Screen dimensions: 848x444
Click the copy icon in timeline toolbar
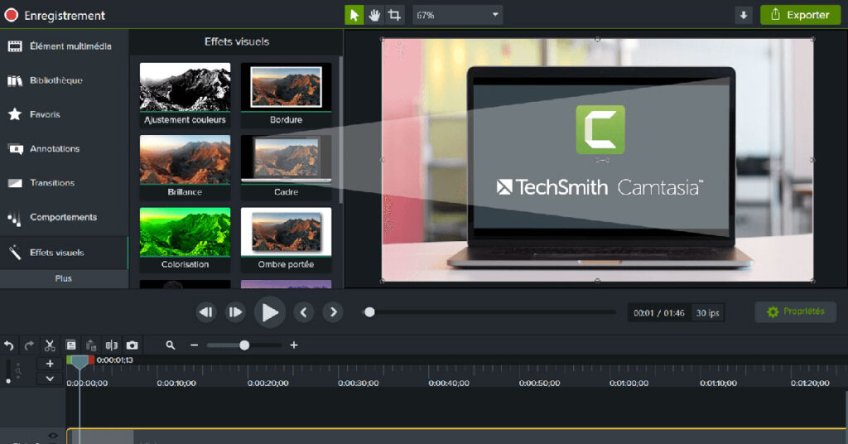pyautogui.click(x=71, y=345)
